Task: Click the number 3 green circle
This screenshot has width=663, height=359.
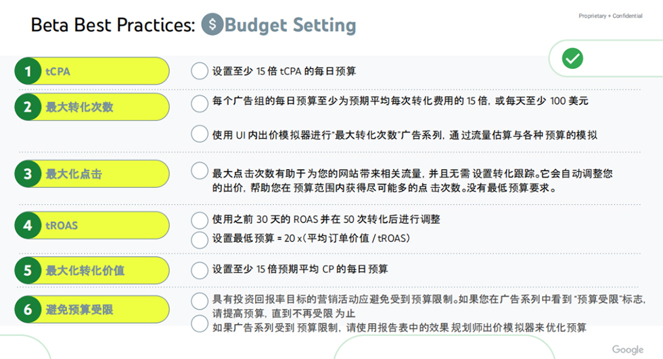Action: point(28,174)
